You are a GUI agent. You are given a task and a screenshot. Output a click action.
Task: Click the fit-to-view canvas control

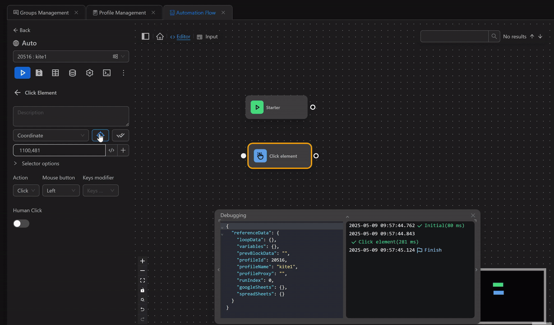[x=143, y=280]
